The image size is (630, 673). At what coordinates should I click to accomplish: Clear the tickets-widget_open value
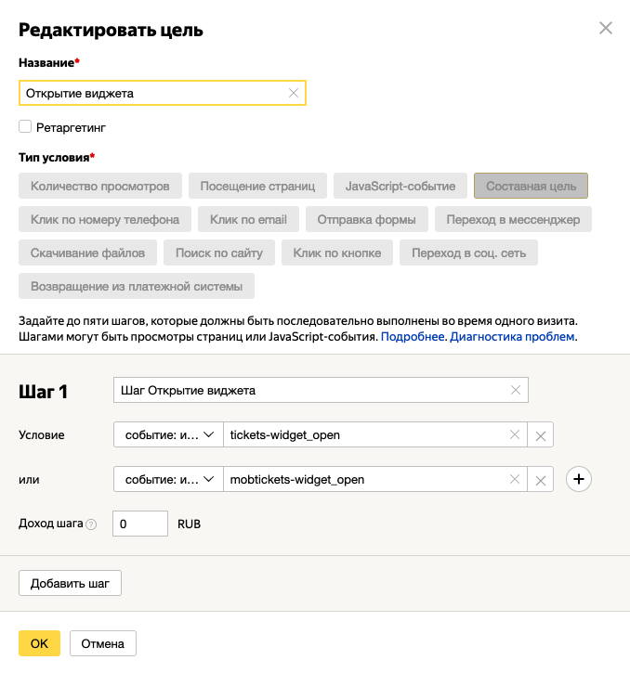tap(514, 434)
